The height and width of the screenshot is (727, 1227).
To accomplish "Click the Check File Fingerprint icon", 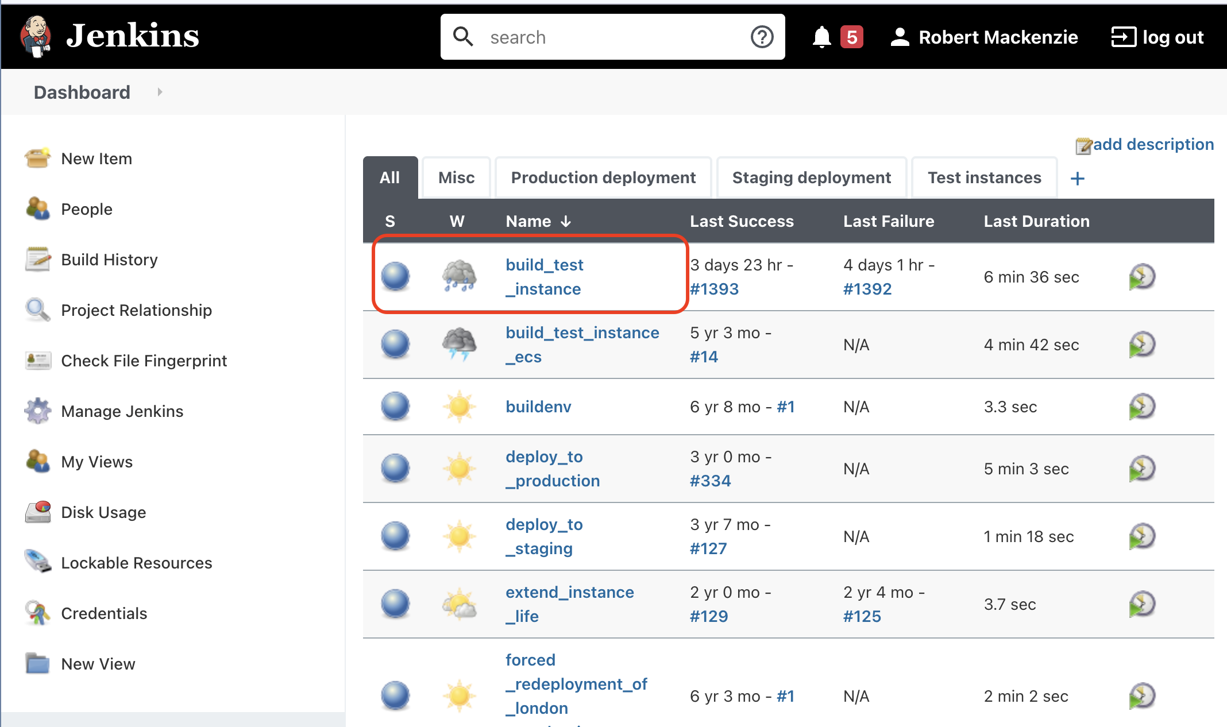I will [38, 361].
